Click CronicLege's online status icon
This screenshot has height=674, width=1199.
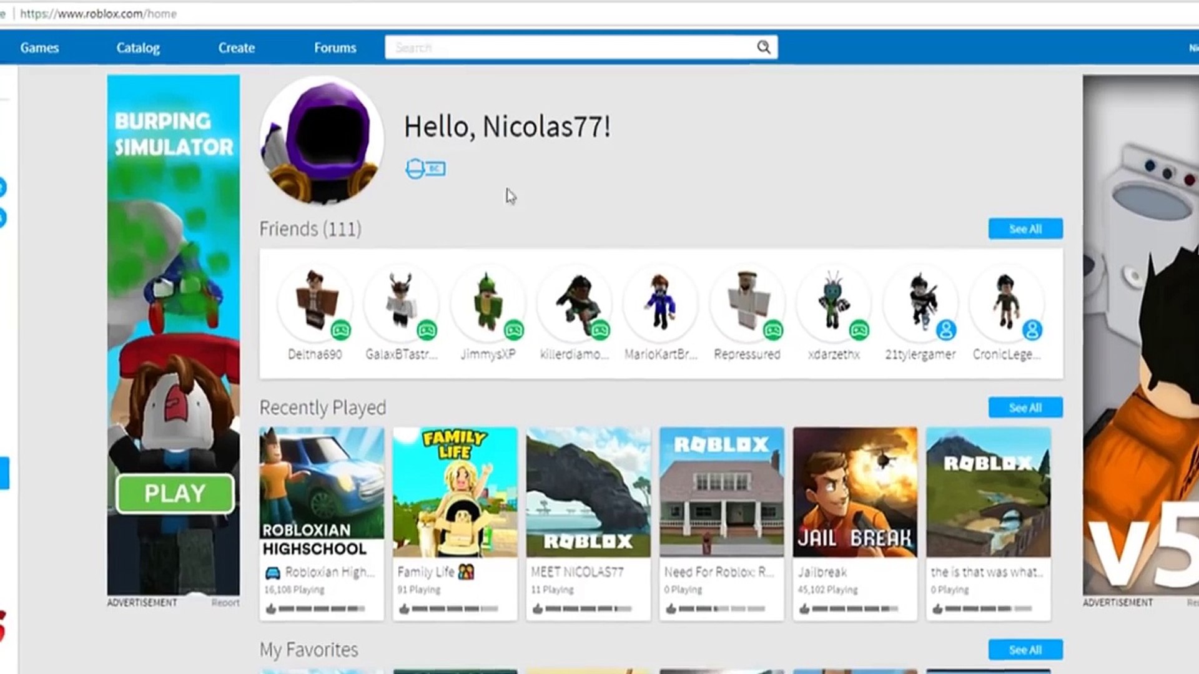tap(1032, 330)
